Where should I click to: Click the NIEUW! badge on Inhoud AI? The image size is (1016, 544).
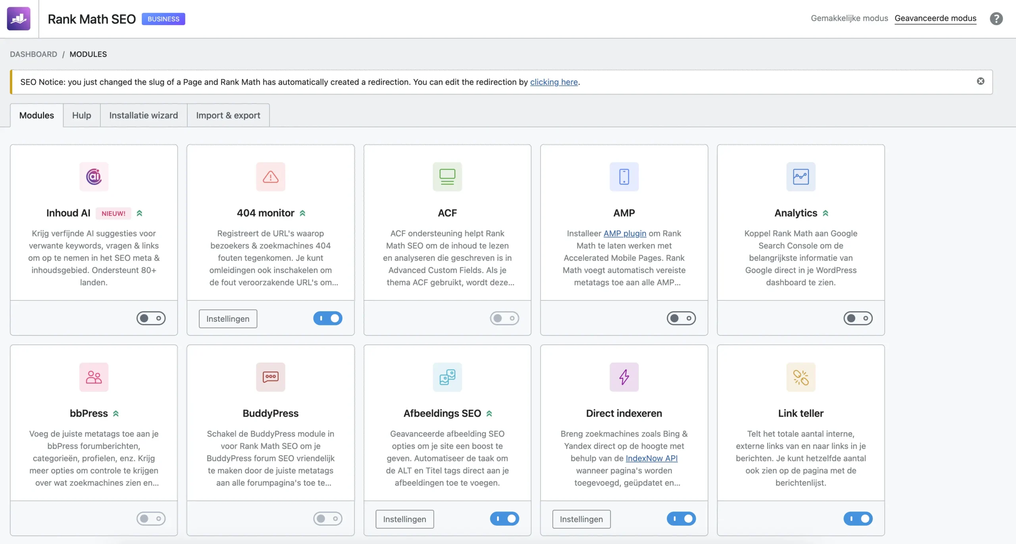point(114,213)
